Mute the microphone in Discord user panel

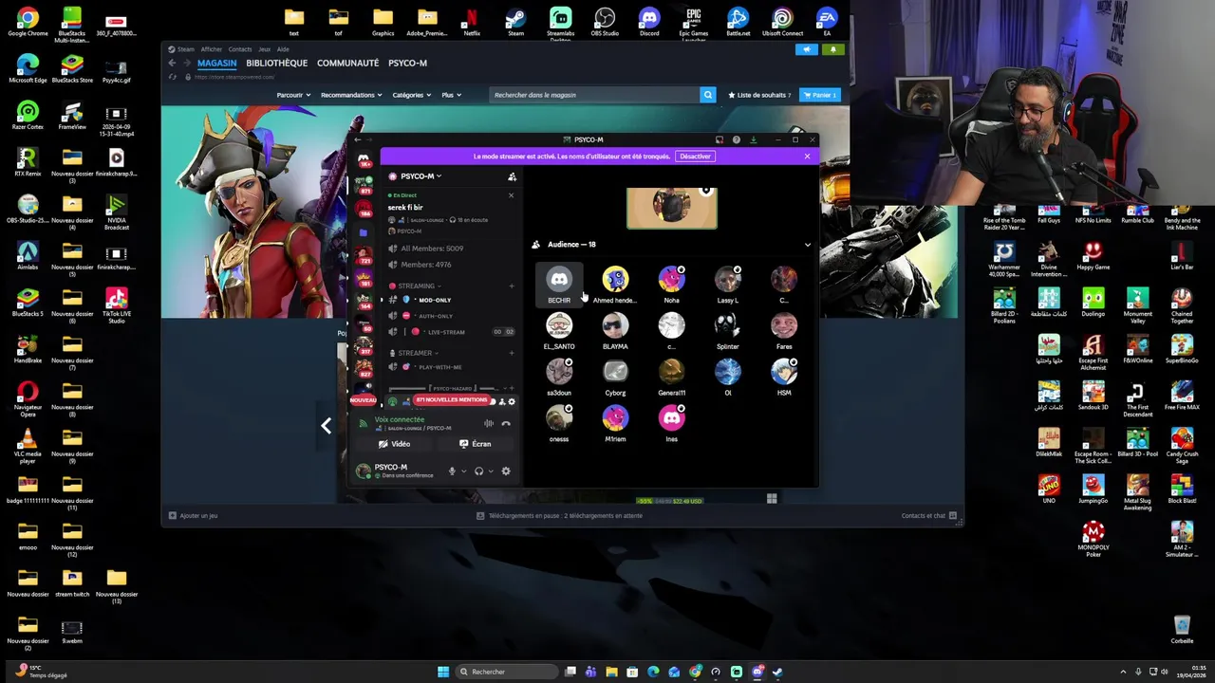click(452, 471)
